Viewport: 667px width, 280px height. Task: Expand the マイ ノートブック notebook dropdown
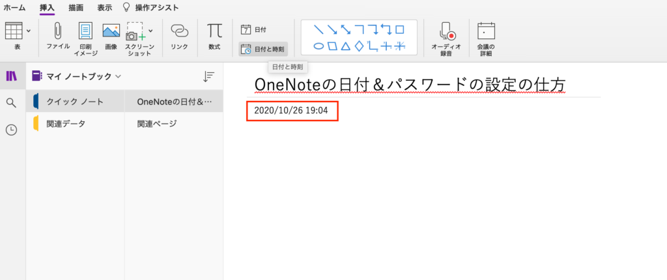click(x=119, y=77)
